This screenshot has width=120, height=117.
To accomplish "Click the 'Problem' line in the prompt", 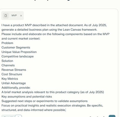I will click(7, 43).
